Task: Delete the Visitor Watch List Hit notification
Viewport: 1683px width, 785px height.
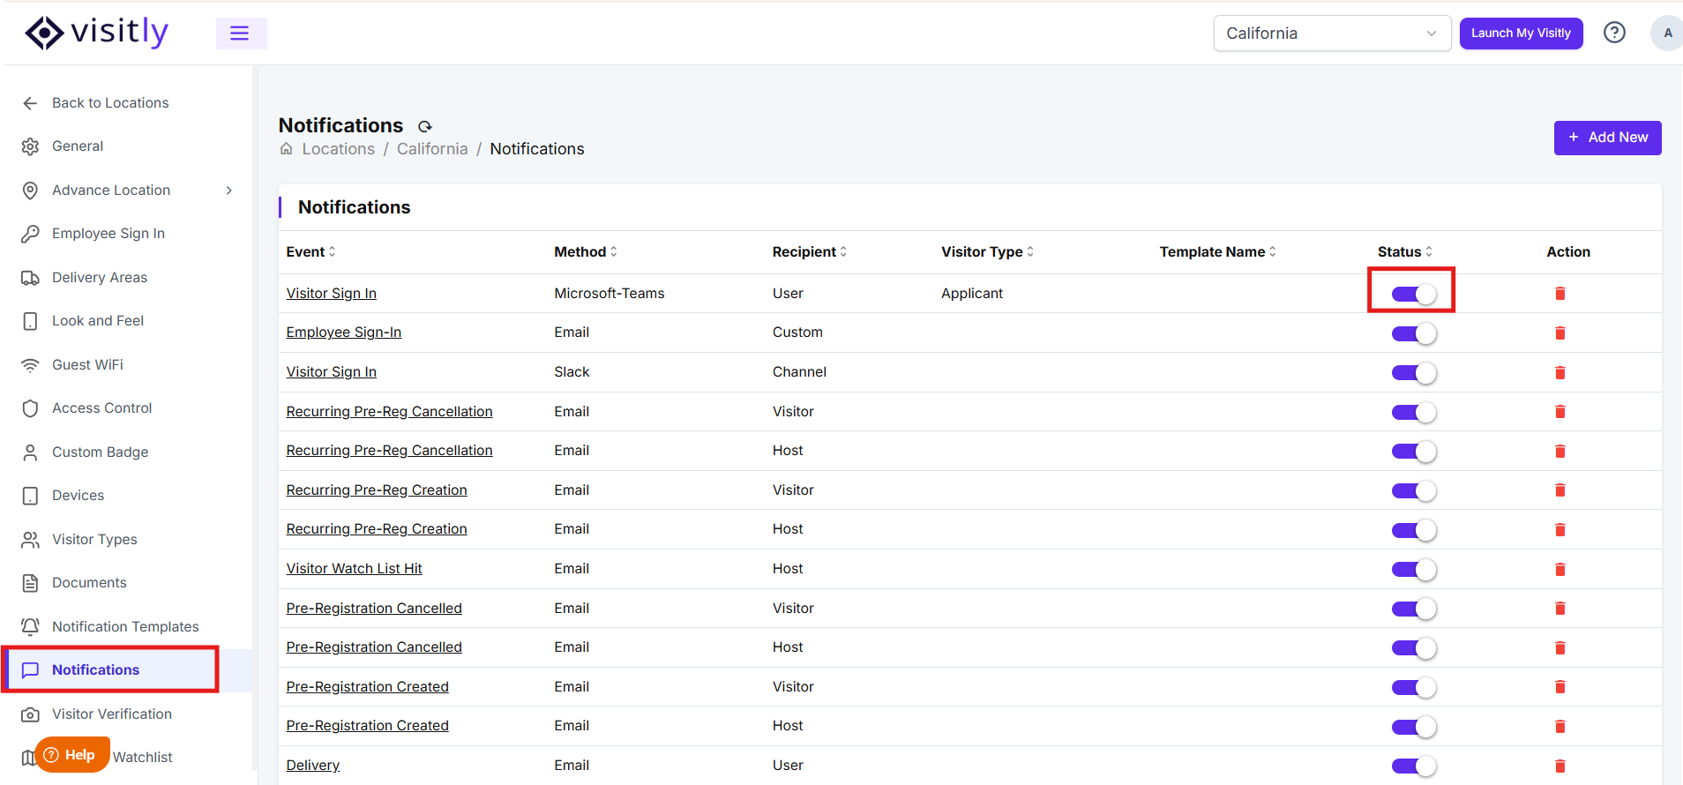Action: [1560, 570]
